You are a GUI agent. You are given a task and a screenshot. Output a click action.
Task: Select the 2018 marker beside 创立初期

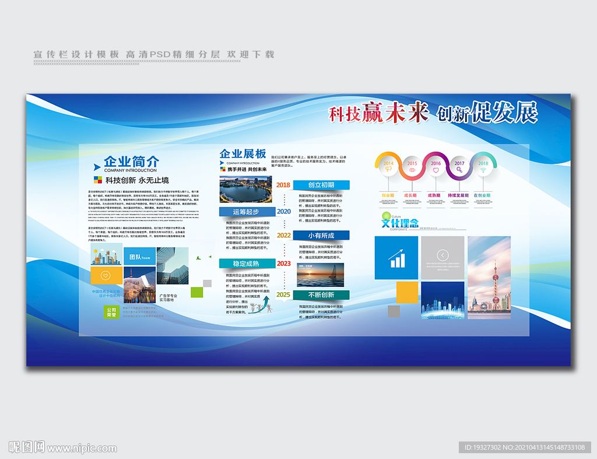click(x=283, y=185)
